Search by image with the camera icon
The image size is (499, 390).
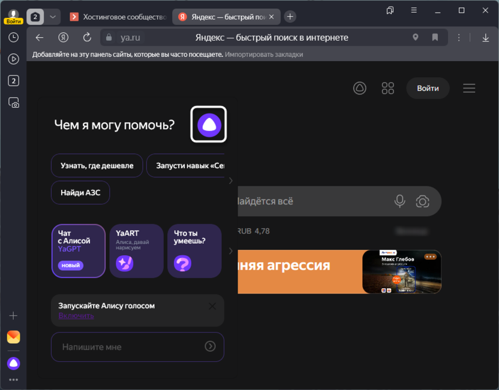[423, 201]
